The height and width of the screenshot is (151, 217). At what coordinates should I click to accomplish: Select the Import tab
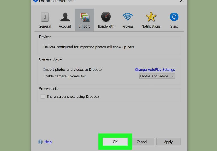[x=84, y=20]
